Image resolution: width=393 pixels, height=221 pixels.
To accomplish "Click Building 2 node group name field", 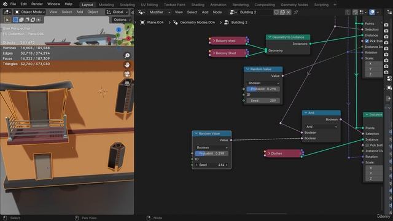I will (255, 12).
